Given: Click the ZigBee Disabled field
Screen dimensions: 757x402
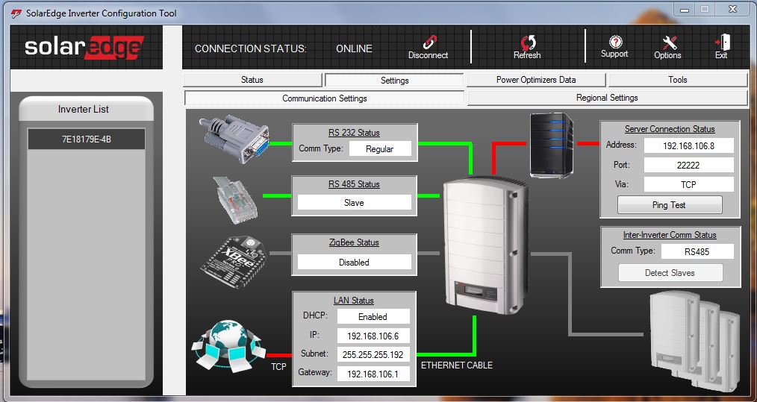Looking at the screenshot, I should click(354, 262).
